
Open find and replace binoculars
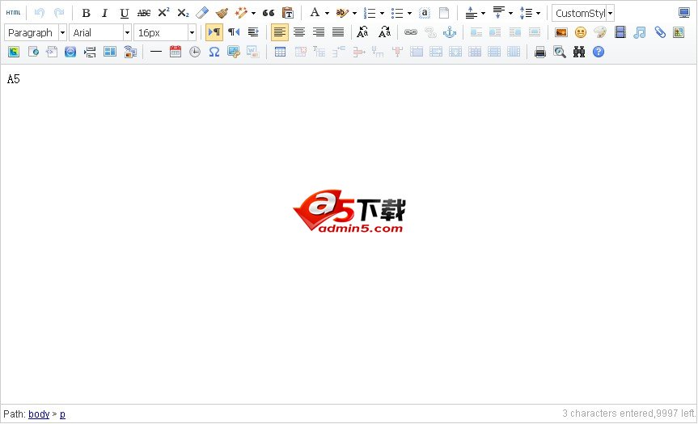coord(579,52)
